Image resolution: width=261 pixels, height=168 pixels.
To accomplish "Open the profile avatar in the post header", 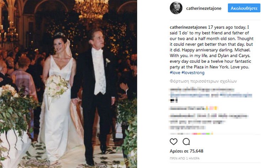I will 176,8.
